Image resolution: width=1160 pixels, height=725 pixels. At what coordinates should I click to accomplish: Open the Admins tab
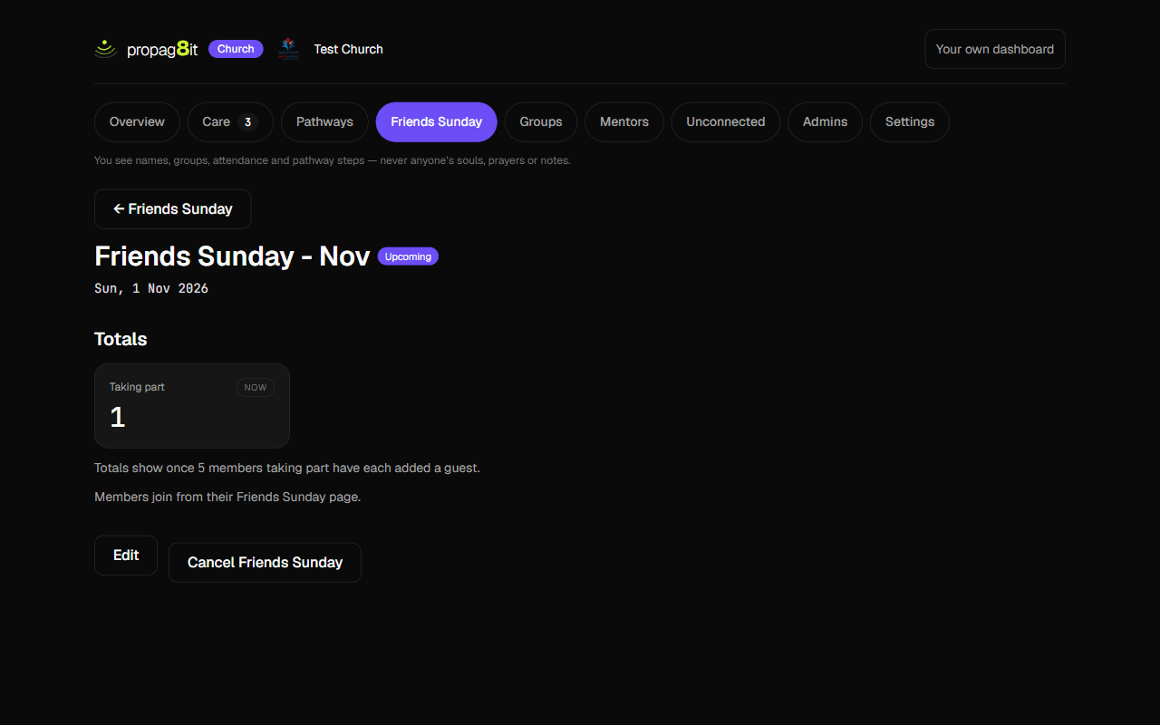(x=826, y=122)
